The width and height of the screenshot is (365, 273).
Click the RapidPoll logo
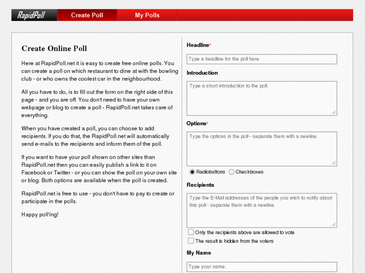34,15
